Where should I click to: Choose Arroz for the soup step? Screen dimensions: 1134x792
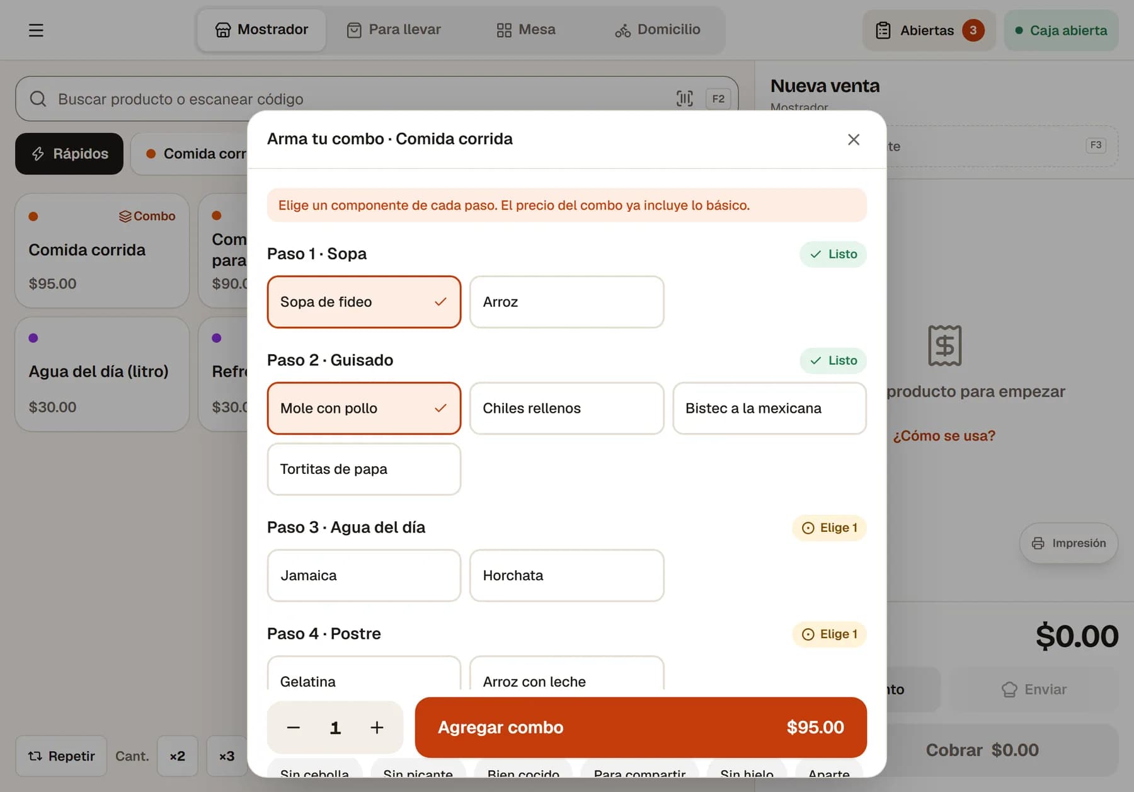(x=566, y=302)
